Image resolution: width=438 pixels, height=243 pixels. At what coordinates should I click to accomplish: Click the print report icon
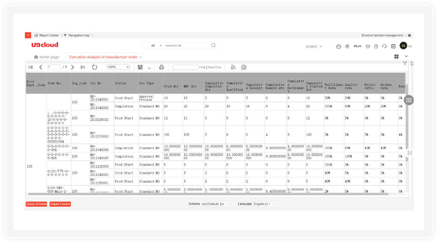(x=161, y=67)
